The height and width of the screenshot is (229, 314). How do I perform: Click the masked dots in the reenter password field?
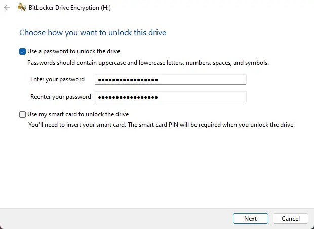(x=128, y=97)
